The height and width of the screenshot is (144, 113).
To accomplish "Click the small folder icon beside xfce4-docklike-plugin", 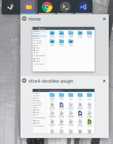I will [x=24, y=81].
